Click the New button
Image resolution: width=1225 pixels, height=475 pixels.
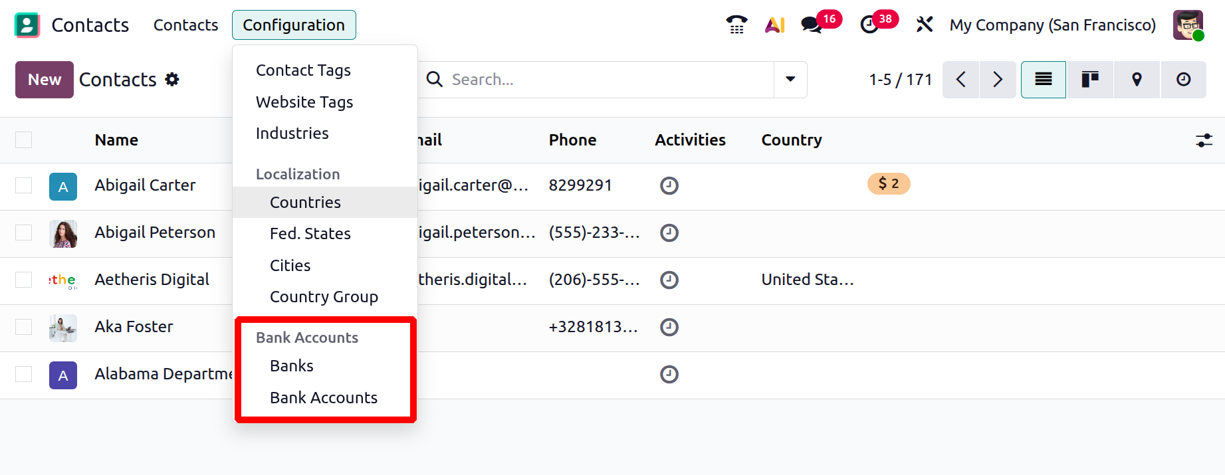tap(45, 80)
